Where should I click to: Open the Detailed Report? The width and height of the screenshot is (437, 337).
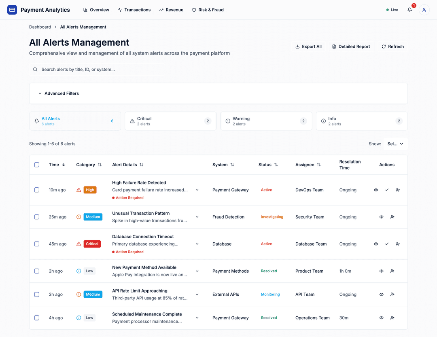[x=351, y=46]
